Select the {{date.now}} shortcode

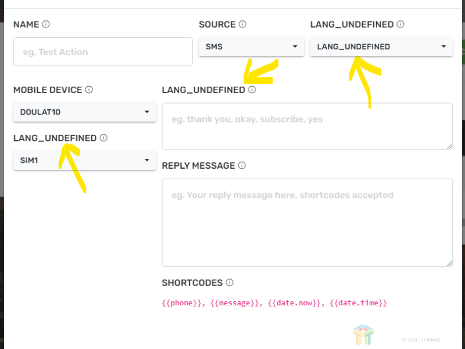coord(294,303)
